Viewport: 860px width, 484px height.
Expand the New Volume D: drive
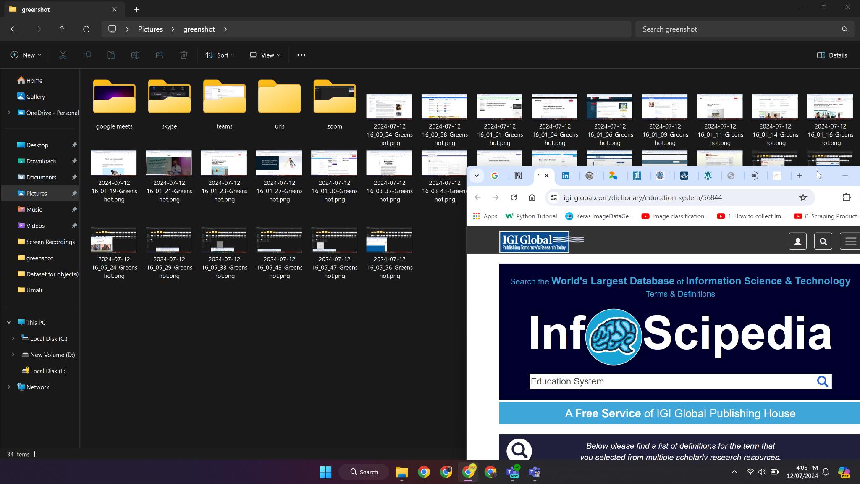(13, 355)
